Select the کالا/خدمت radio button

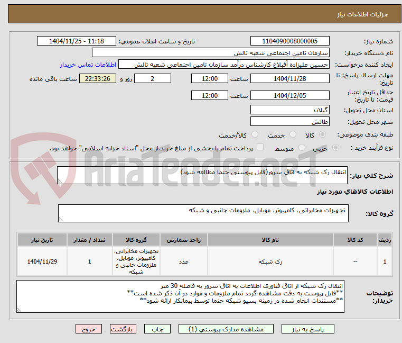255,134
